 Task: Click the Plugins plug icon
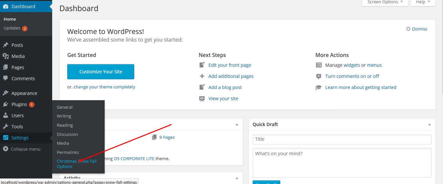point(6,104)
